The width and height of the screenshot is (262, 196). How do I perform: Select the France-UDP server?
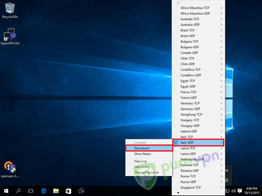[198, 98]
